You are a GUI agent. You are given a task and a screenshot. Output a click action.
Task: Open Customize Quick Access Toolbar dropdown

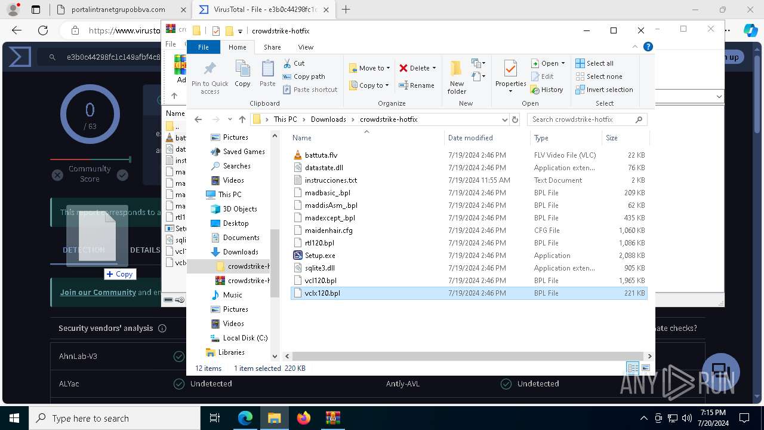(240, 31)
